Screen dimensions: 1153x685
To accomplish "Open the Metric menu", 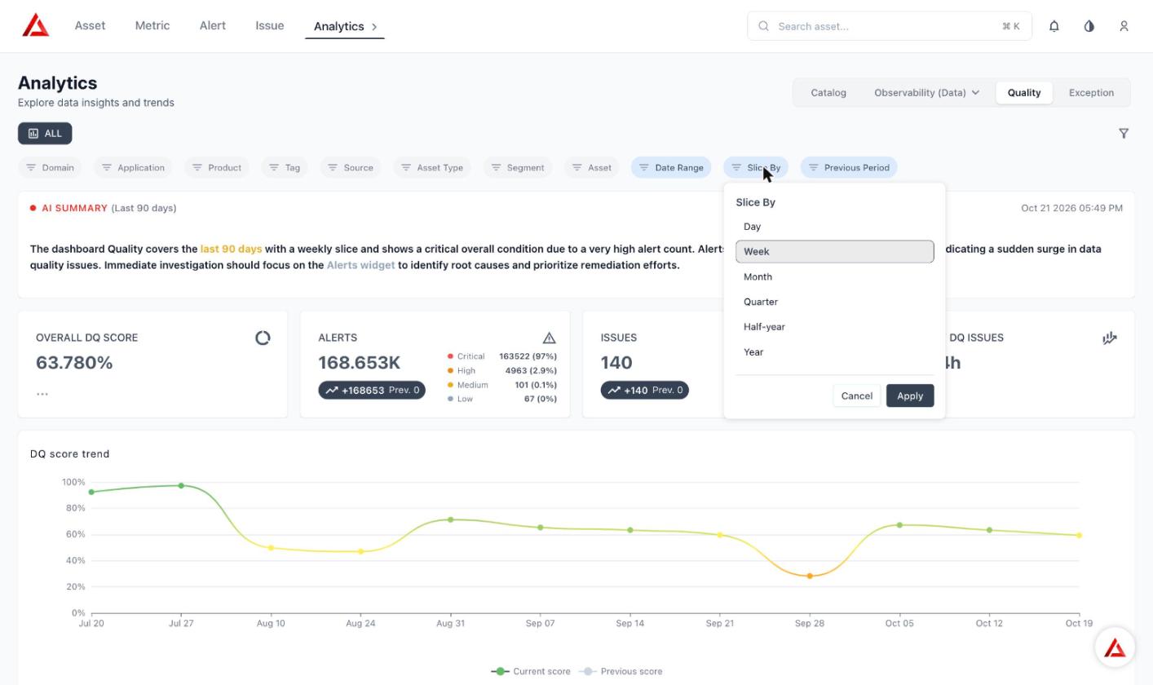I will (152, 25).
